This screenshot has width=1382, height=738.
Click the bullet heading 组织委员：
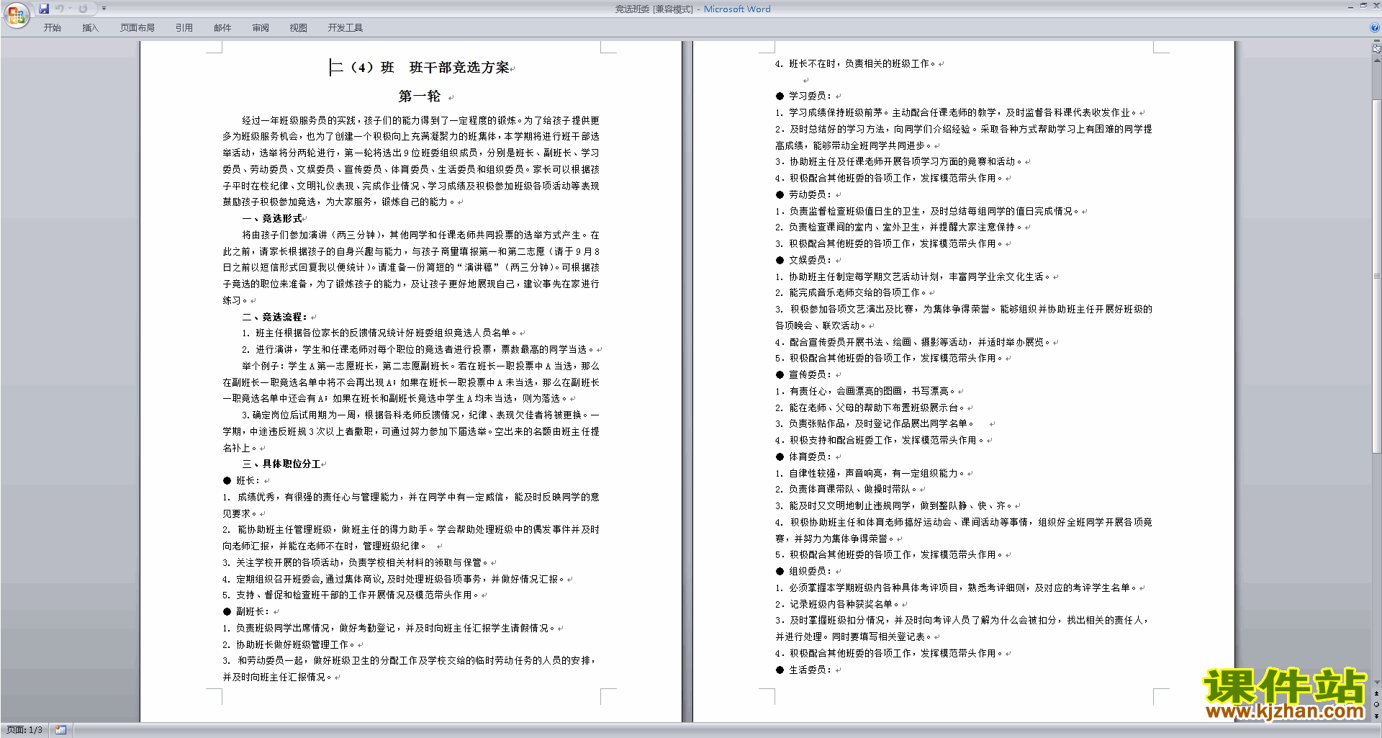[x=810, y=571]
